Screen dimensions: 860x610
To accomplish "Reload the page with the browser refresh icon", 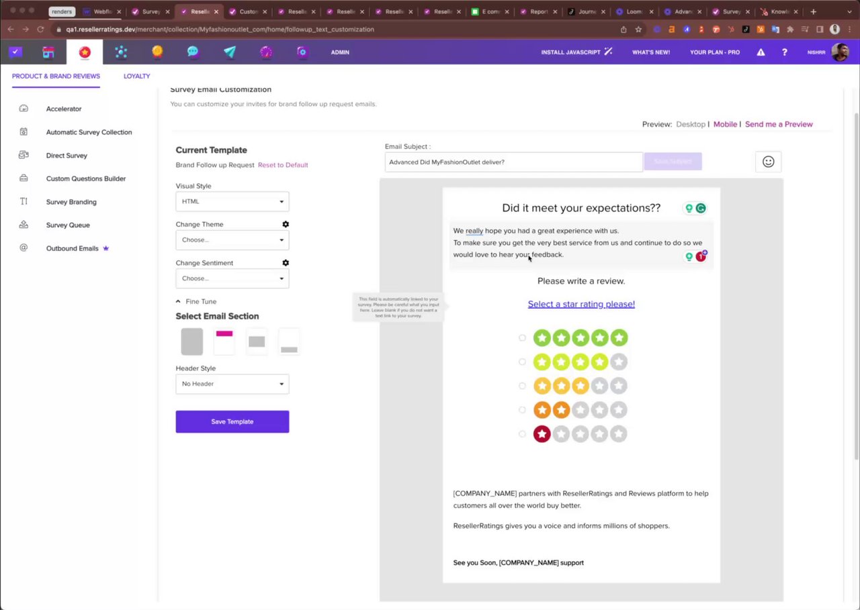I will tap(40, 30).
